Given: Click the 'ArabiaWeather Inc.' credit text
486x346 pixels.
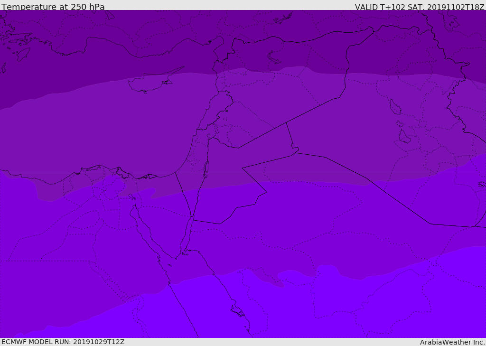Looking at the screenshot, I should [x=453, y=342].
